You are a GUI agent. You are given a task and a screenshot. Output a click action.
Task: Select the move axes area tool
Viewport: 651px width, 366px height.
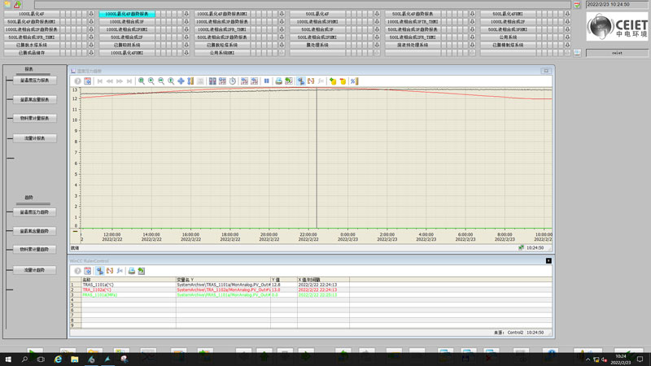(x=190, y=81)
